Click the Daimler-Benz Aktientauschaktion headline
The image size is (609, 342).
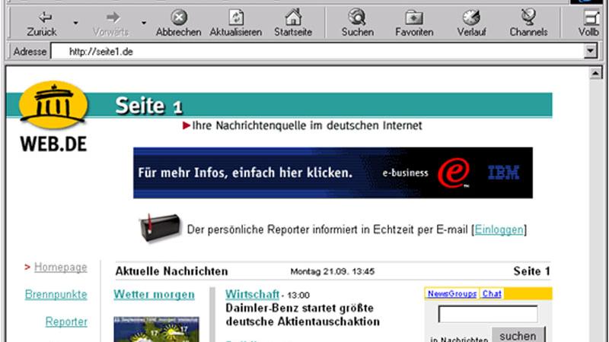302,315
